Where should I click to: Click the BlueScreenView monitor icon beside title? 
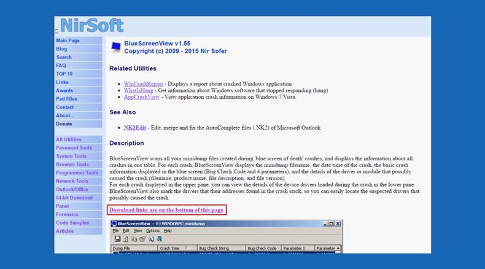click(116, 47)
